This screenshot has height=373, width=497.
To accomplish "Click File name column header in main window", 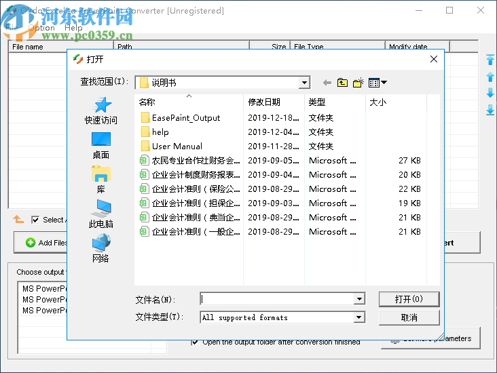I will pos(61,47).
